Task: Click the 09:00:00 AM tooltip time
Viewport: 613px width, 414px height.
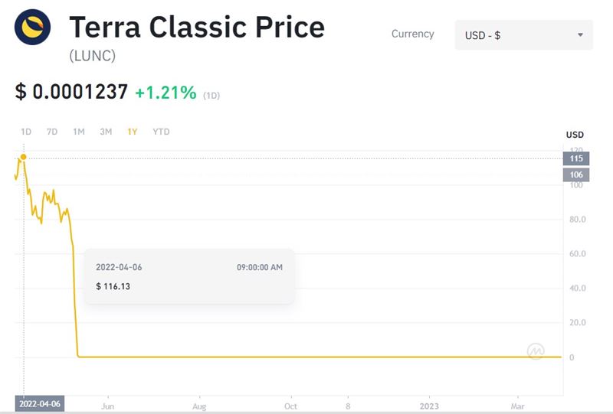Action: pyautogui.click(x=260, y=267)
